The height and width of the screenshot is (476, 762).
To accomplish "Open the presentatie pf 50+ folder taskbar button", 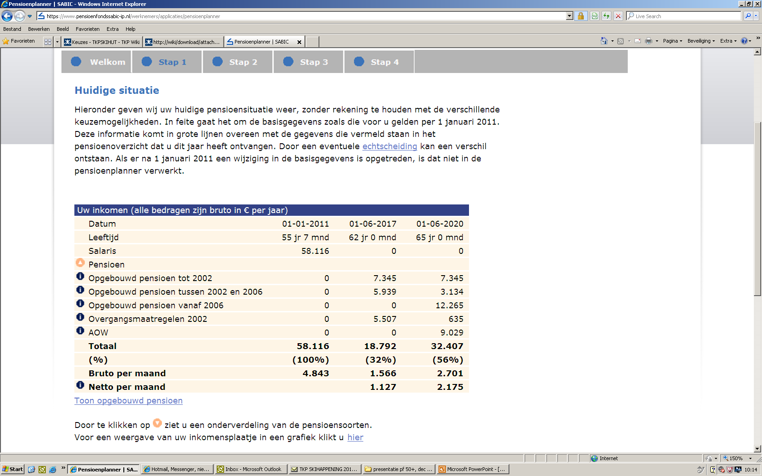I will (x=399, y=469).
